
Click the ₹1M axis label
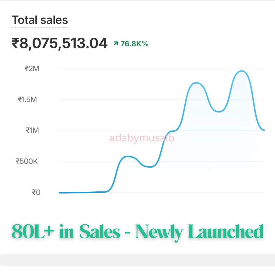[32, 130]
